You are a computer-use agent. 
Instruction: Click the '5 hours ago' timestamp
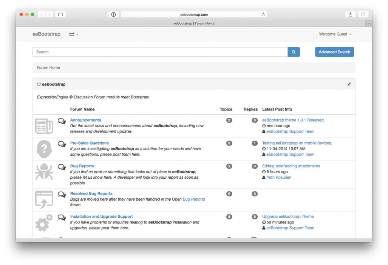pos(277,172)
